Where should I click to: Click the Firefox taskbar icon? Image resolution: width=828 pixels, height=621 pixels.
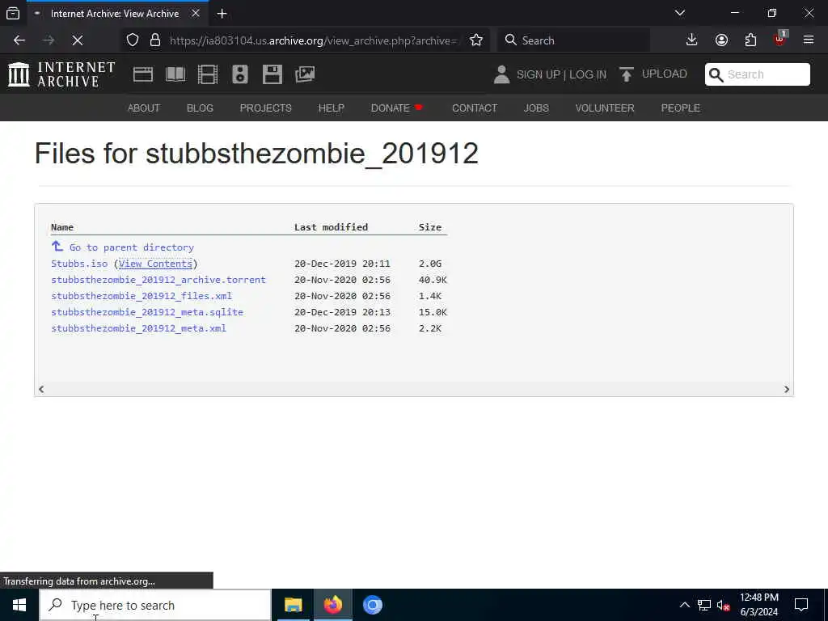[332, 605]
